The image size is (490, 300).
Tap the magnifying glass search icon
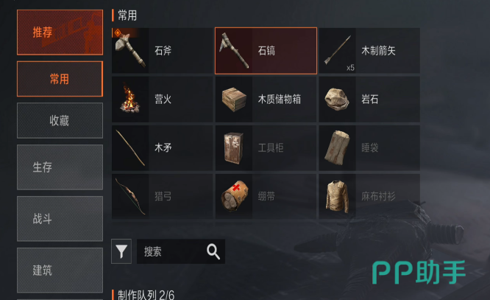pos(213,251)
